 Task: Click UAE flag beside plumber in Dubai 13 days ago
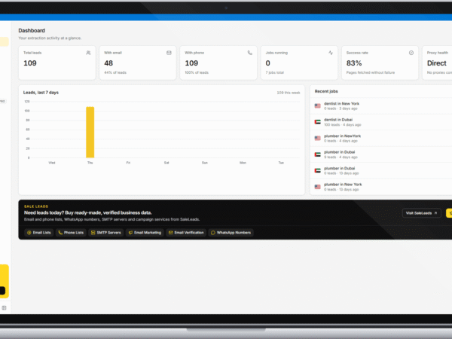click(x=317, y=170)
